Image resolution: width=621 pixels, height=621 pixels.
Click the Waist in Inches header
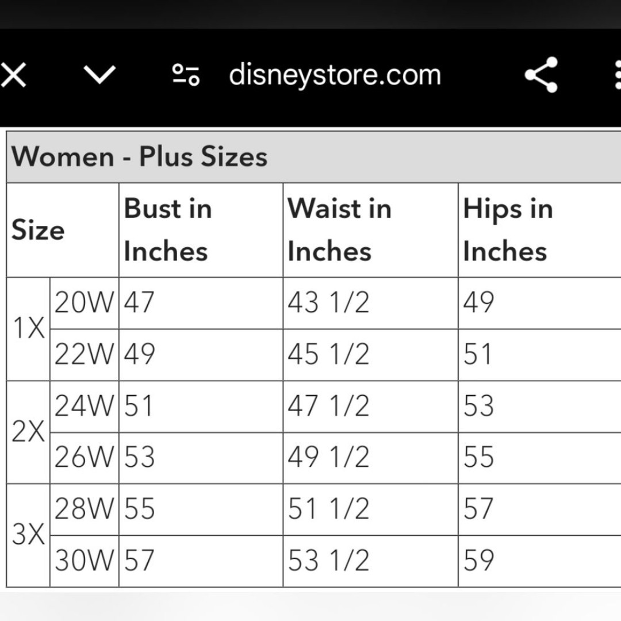click(x=339, y=230)
